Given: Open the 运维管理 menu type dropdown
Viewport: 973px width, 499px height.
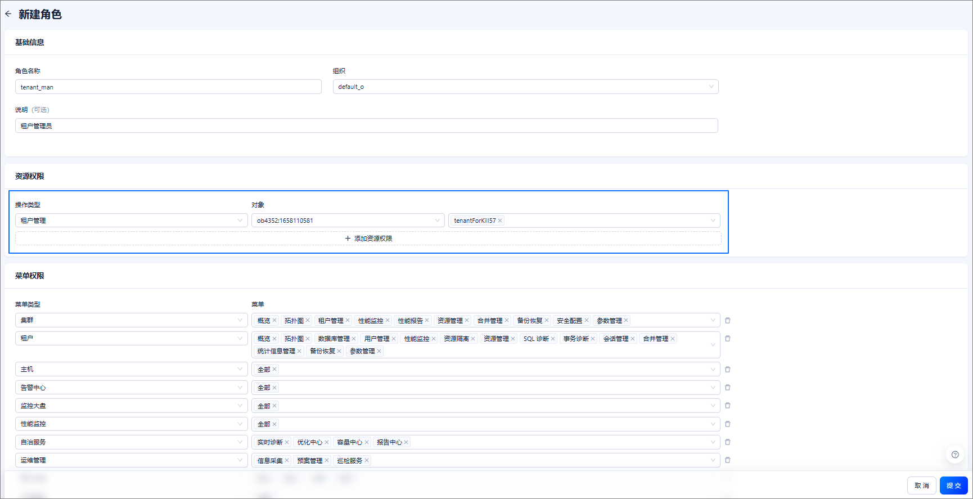Looking at the screenshot, I should click(x=131, y=460).
